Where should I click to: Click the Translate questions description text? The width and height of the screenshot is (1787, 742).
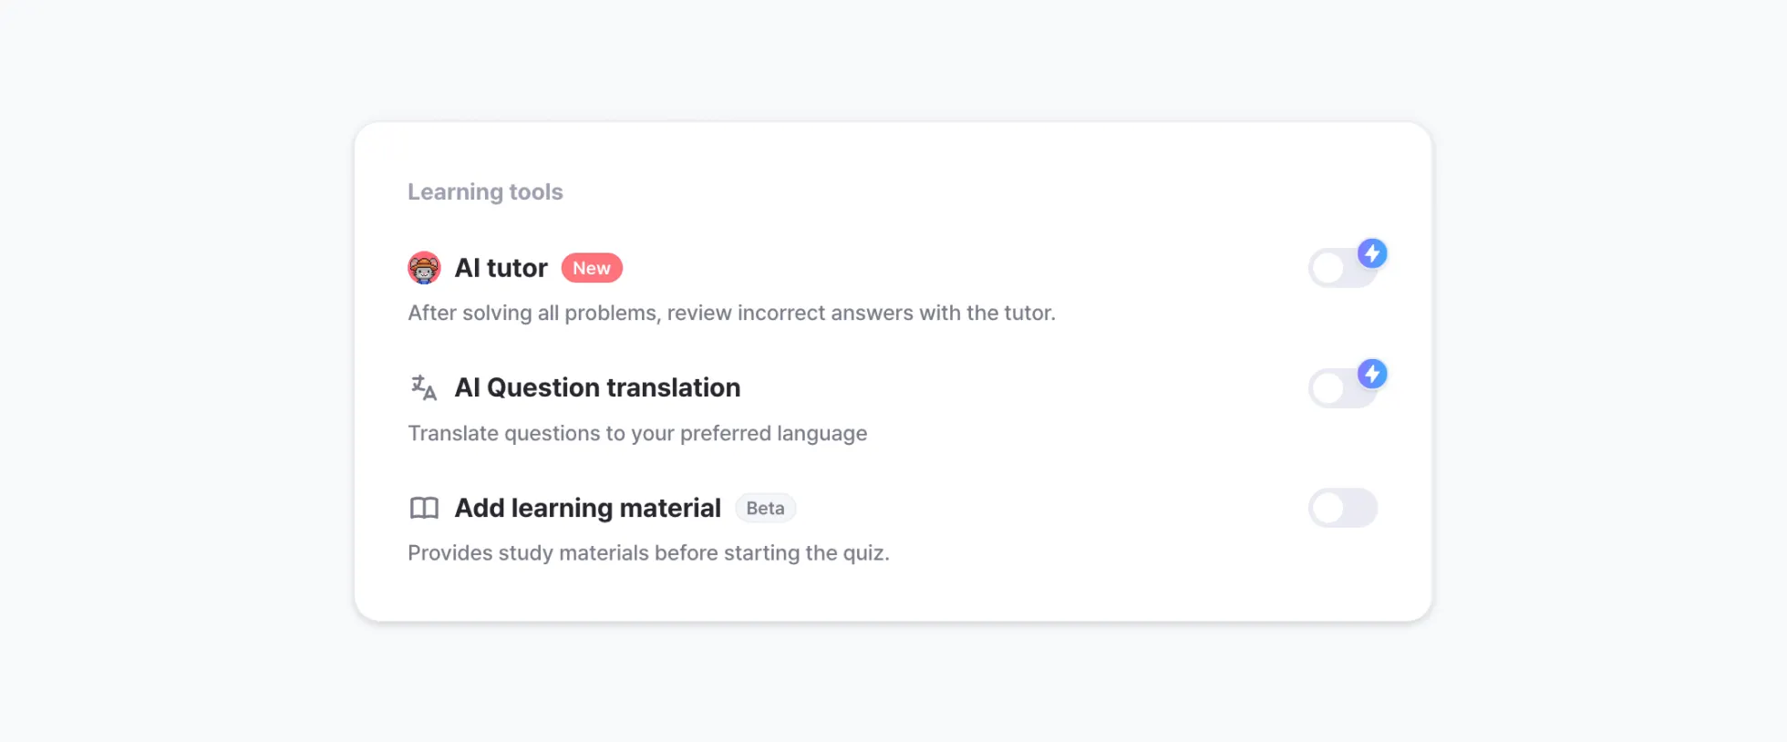[x=637, y=433]
